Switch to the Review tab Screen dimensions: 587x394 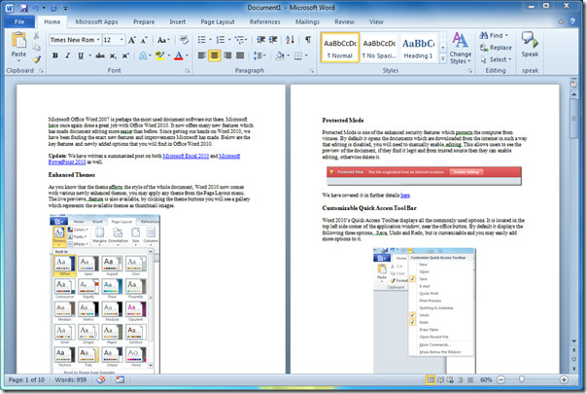(344, 21)
